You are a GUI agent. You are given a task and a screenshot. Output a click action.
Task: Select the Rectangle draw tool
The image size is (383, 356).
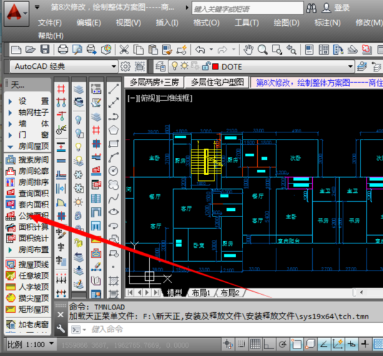(x=114, y=143)
